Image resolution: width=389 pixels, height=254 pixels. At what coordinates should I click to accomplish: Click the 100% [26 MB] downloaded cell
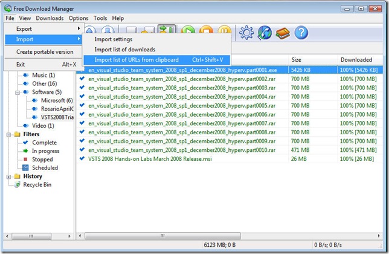pos(357,159)
